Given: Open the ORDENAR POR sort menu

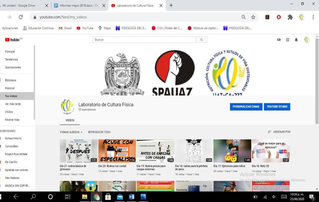Looking at the screenshot, I should pyautogui.click(x=279, y=132).
